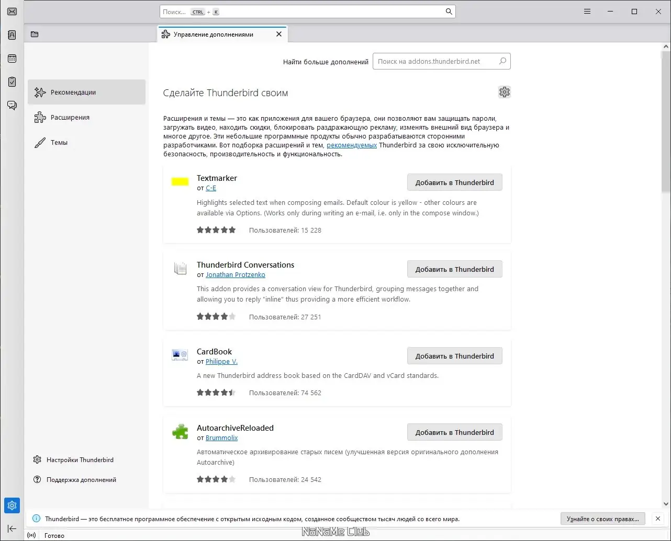The image size is (671, 541).
Task: Click the CardBook star rating
Action: [x=216, y=393]
